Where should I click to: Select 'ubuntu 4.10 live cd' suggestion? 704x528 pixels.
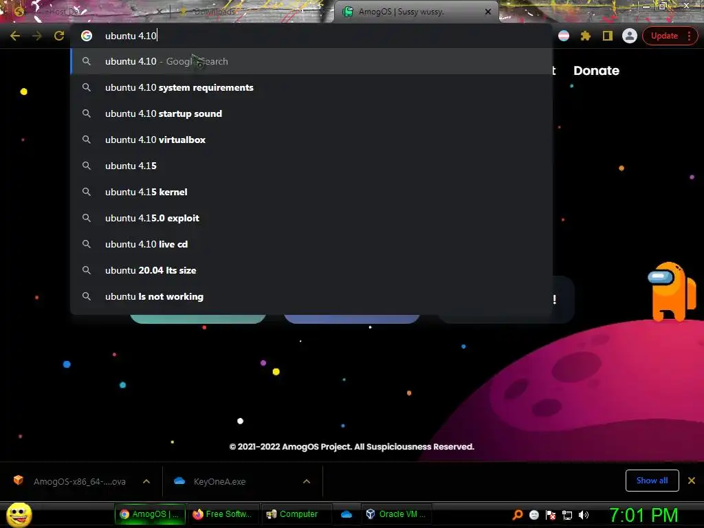tap(311, 244)
